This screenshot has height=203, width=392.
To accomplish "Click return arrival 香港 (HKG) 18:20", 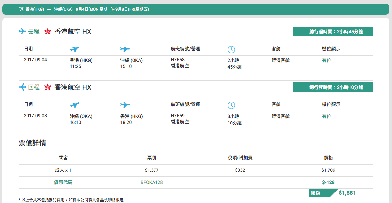I will point(132,119).
